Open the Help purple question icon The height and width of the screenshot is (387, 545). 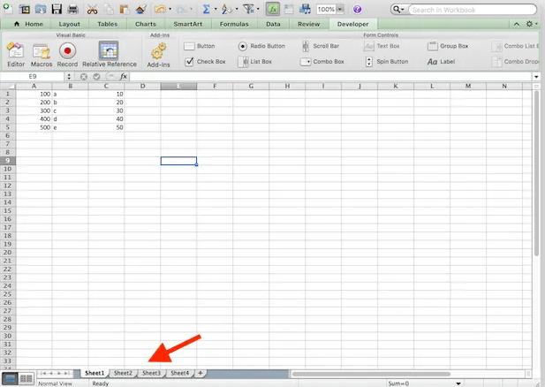pos(358,10)
